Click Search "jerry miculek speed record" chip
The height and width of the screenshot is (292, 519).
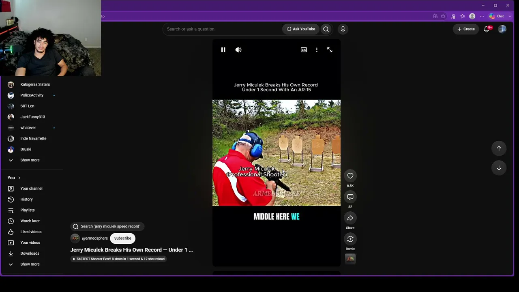107,226
